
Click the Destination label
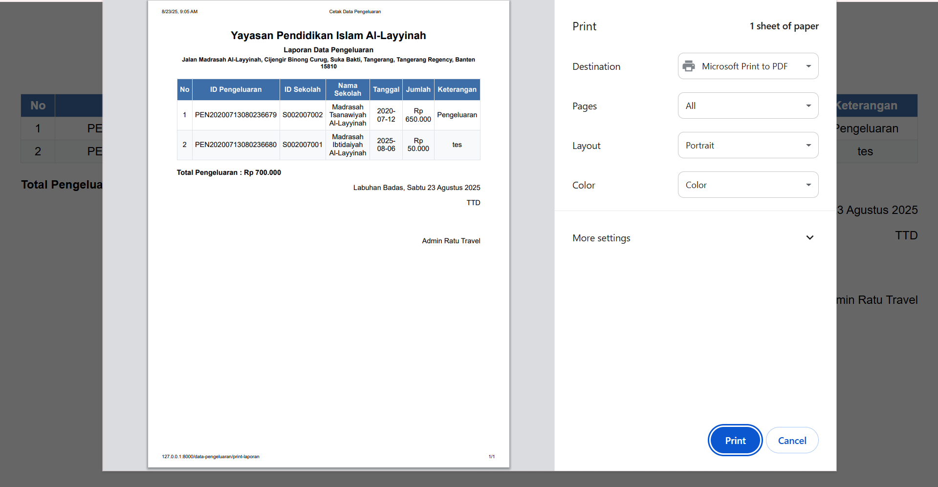[x=596, y=66]
